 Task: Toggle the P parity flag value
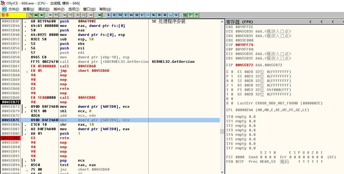(232, 76)
